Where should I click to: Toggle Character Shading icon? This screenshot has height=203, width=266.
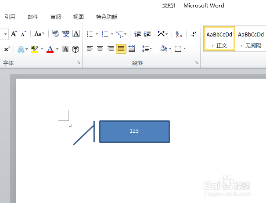point(65,49)
